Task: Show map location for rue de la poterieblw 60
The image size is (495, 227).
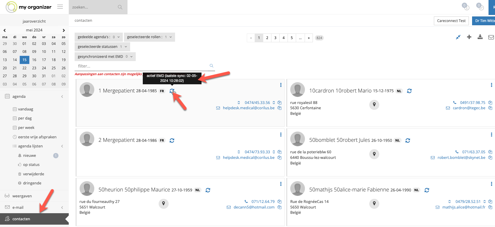Action: coord(374,154)
